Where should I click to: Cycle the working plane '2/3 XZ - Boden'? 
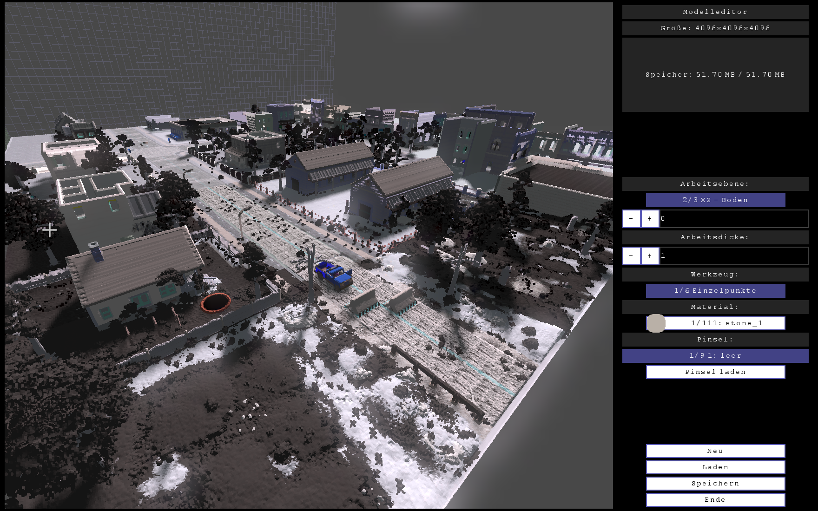pos(715,200)
